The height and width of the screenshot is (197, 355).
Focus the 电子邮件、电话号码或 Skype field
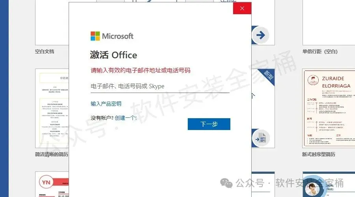[x=160, y=86]
